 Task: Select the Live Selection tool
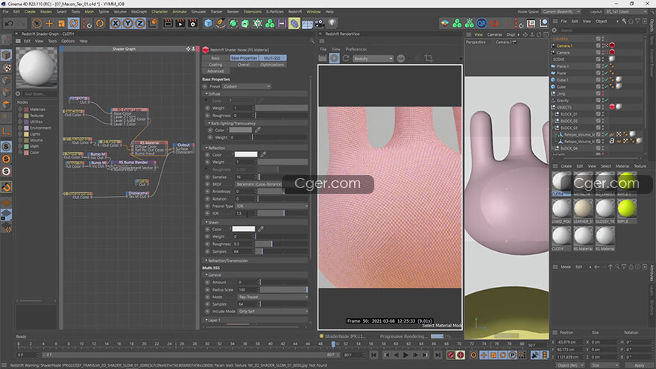pos(37,23)
